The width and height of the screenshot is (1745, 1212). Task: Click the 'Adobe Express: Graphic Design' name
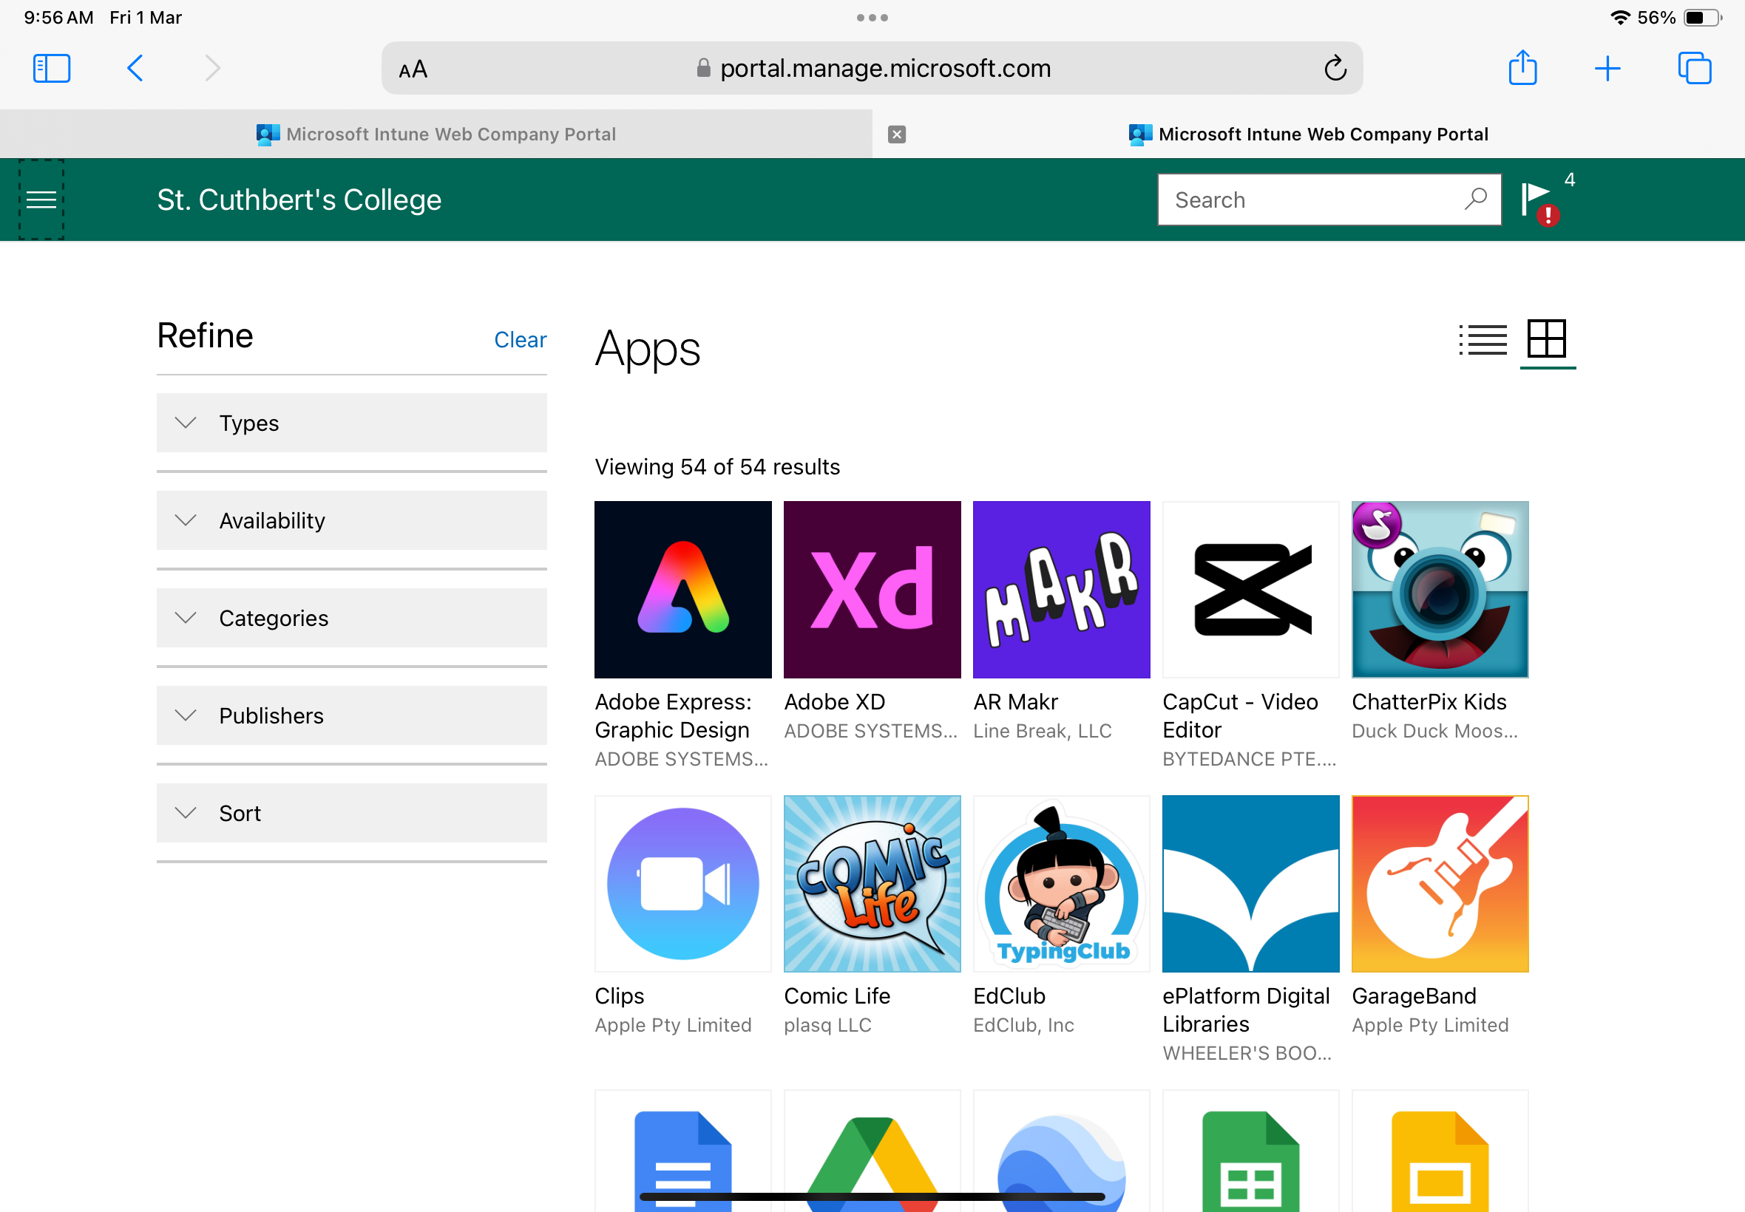673,715
